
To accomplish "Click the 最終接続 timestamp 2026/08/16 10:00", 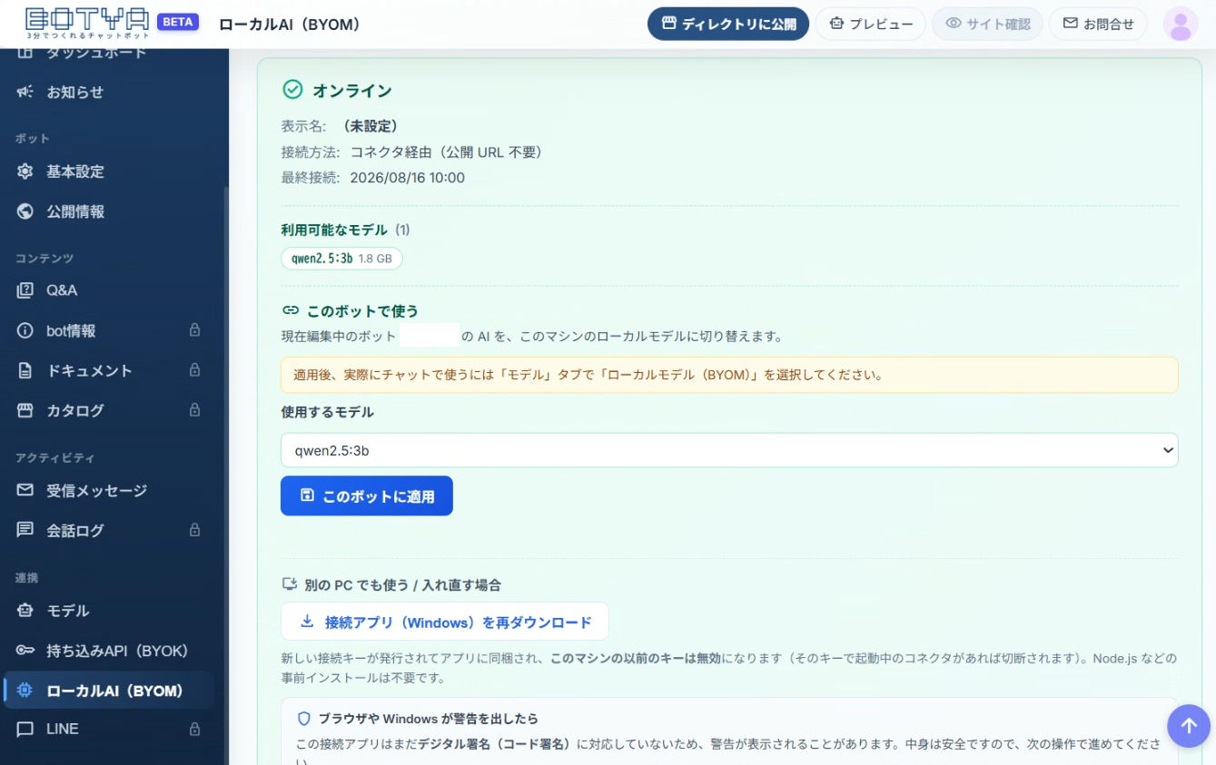I will tap(408, 178).
